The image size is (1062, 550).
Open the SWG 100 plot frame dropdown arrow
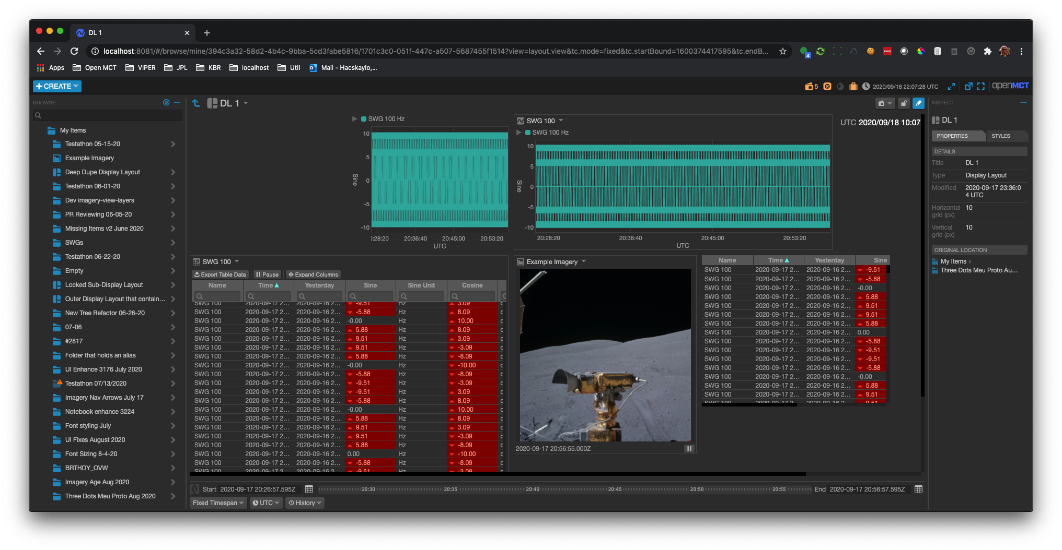[561, 121]
